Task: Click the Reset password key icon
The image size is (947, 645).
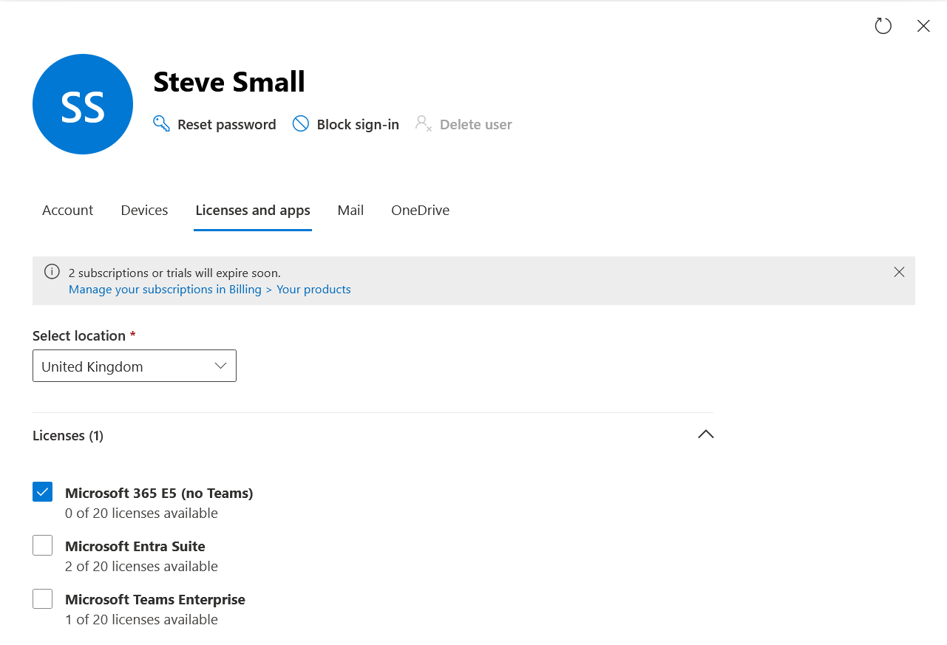Action: tap(161, 123)
